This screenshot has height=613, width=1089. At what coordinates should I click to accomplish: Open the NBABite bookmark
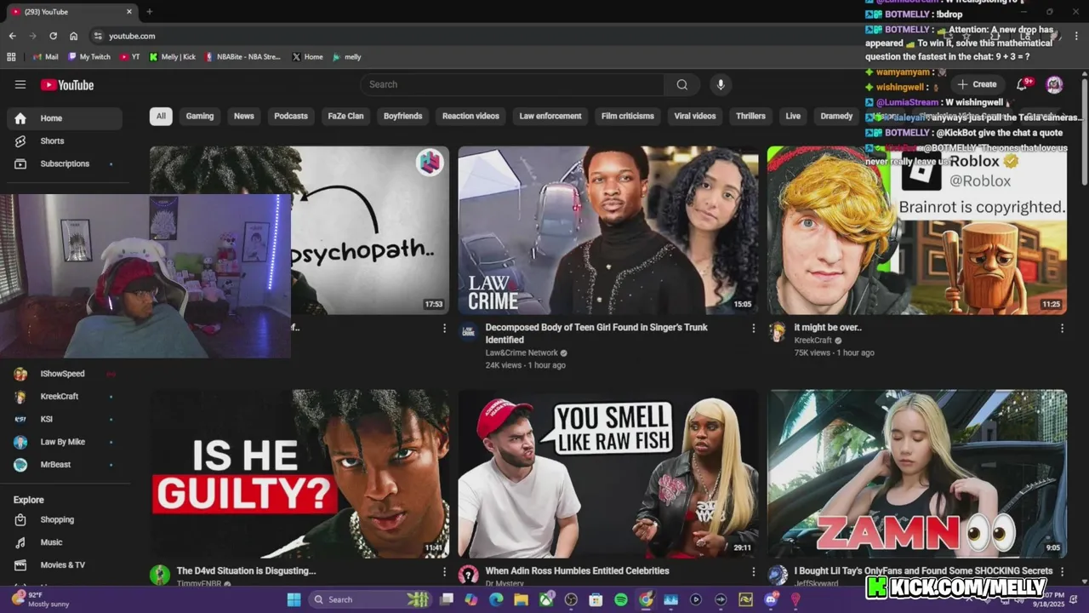[242, 57]
